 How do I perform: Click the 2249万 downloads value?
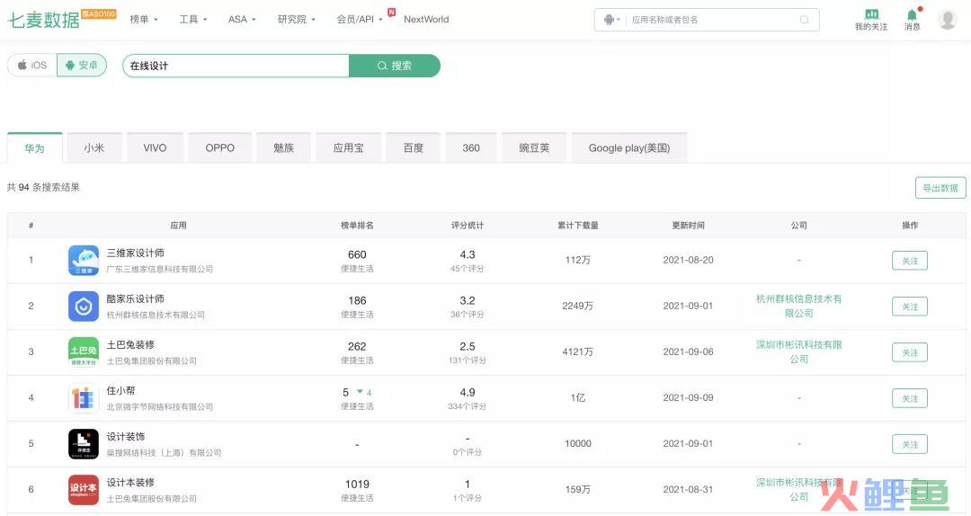tap(578, 306)
